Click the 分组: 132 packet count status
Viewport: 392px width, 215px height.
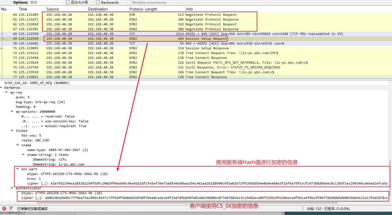(328, 209)
